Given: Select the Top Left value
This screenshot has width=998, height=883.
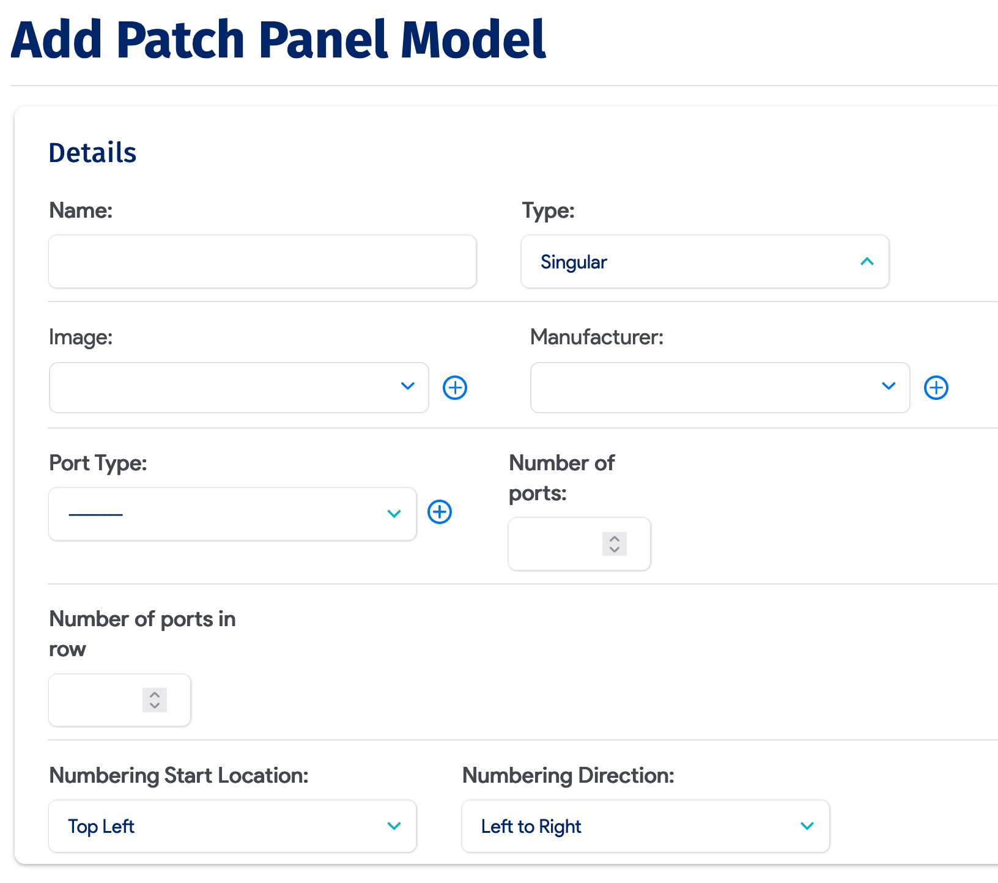Looking at the screenshot, I should pyautogui.click(x=101, y=826).
